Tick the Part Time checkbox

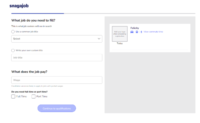[33, 96]
